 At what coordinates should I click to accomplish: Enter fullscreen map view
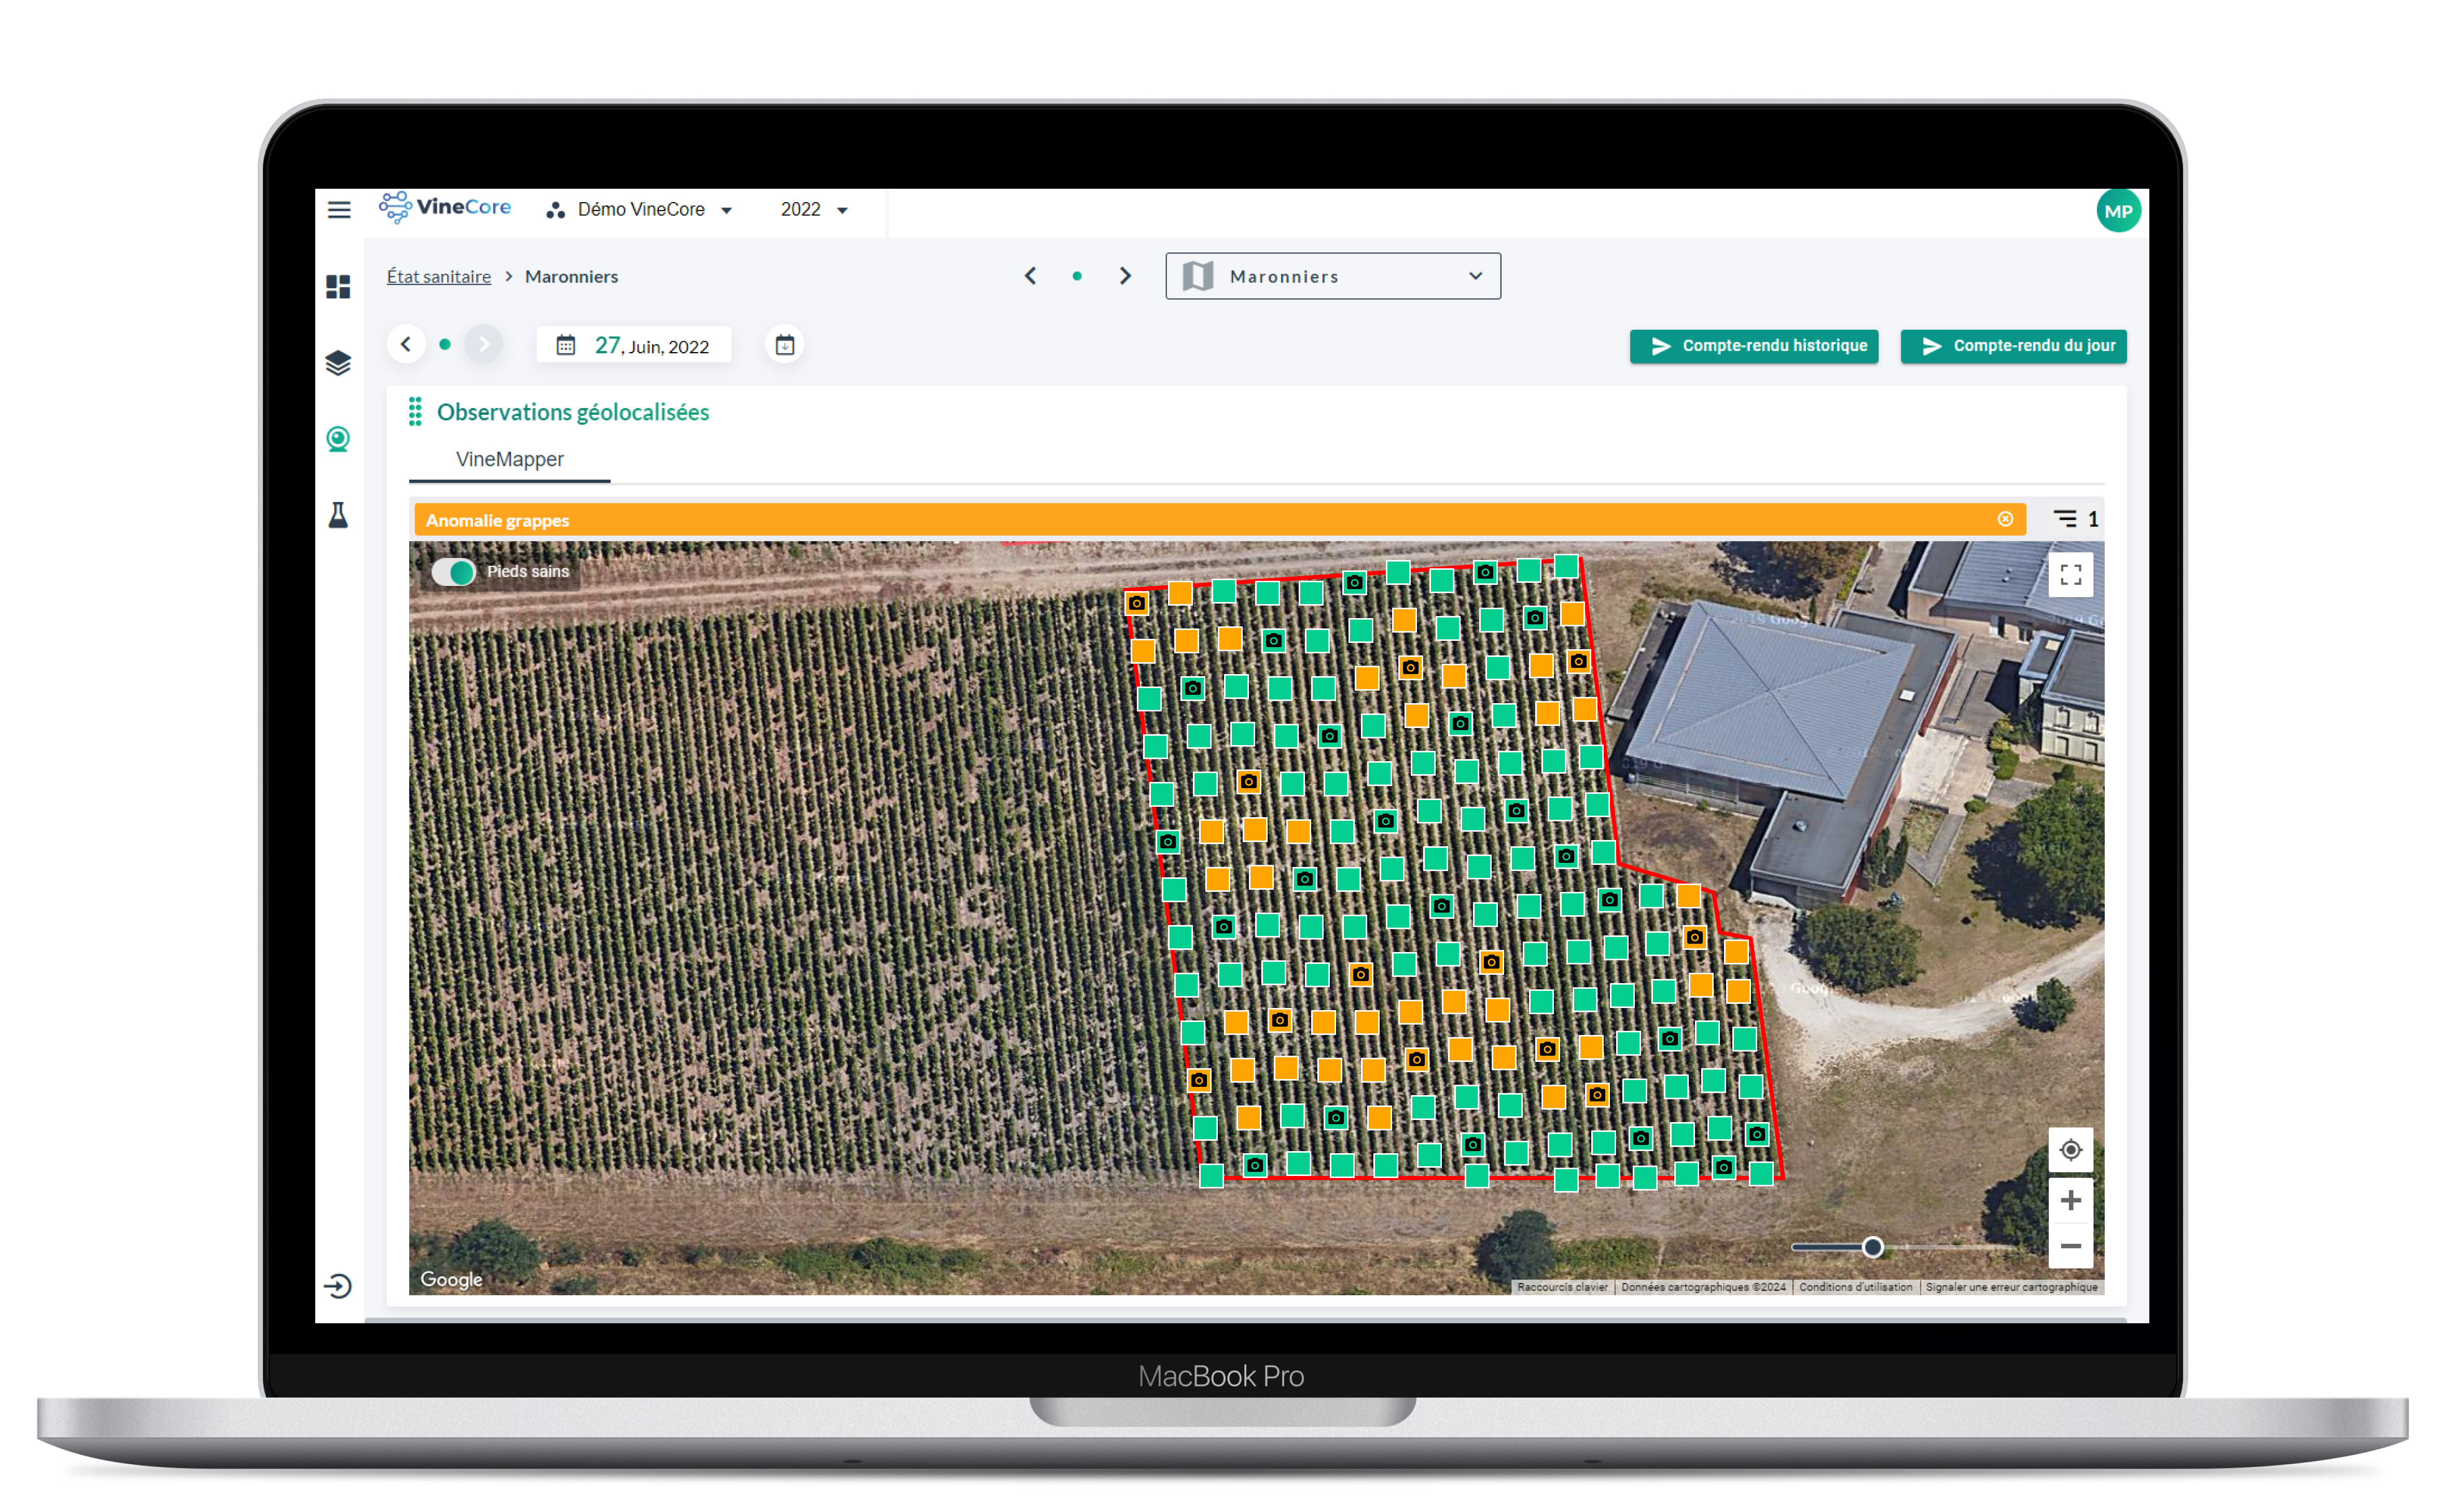[x=2070, y=575]
